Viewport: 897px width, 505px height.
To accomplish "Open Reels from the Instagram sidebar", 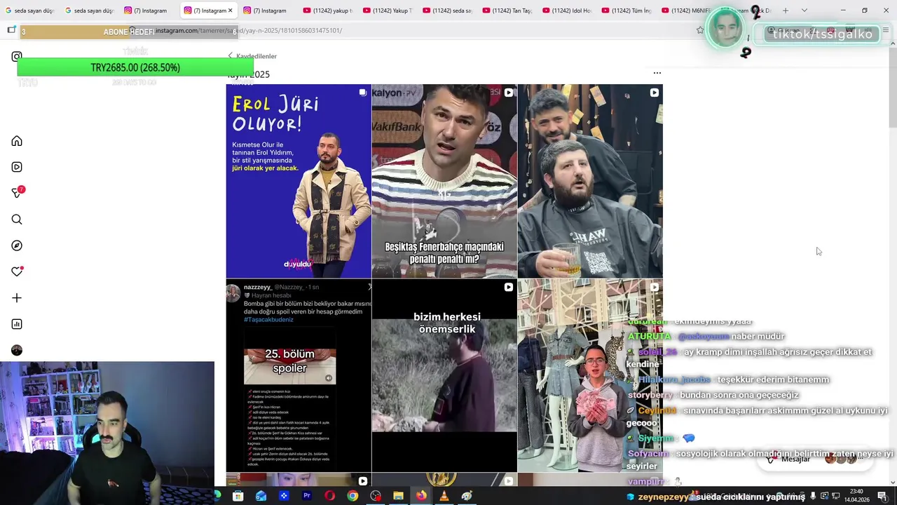I will [x=17, y=167].
